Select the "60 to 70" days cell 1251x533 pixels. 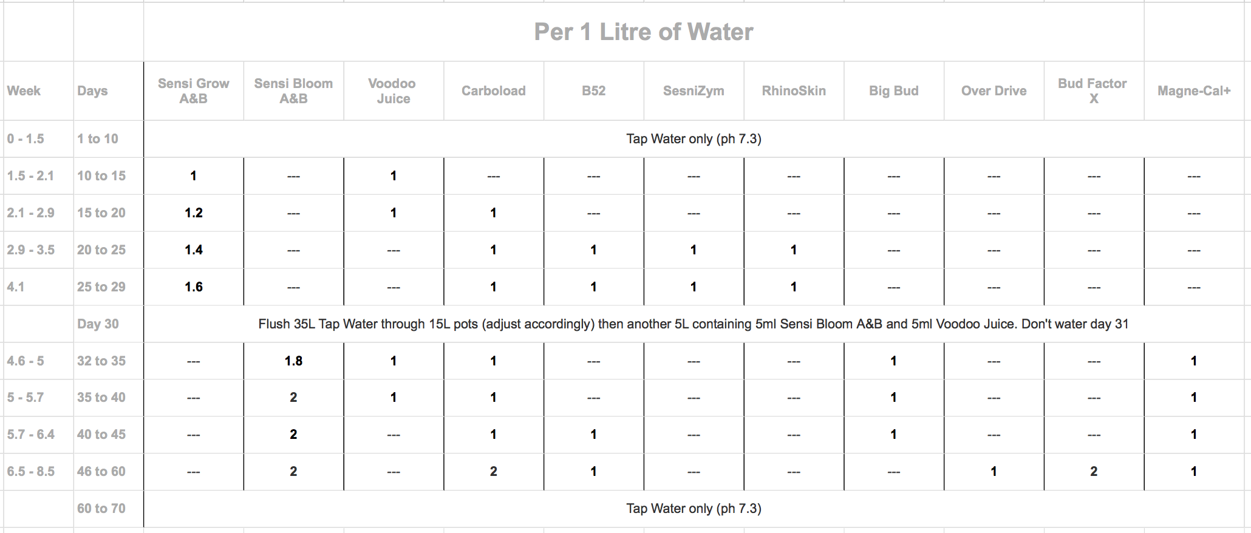[x=101, y=509]
